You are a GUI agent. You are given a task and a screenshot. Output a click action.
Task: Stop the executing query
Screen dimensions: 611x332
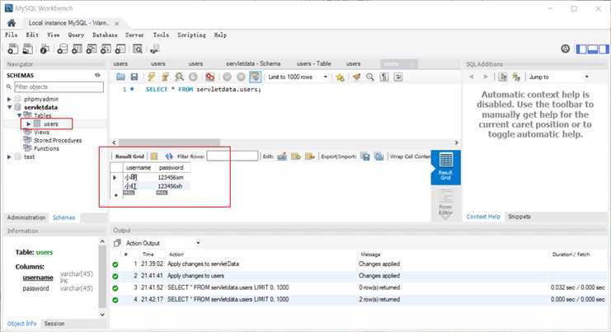click(193, 77)
